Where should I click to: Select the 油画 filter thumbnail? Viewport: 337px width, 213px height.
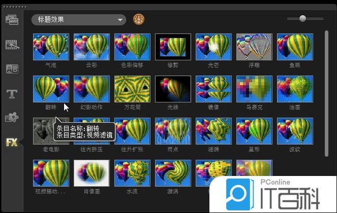pyautogui.click(x=295, y=89)
